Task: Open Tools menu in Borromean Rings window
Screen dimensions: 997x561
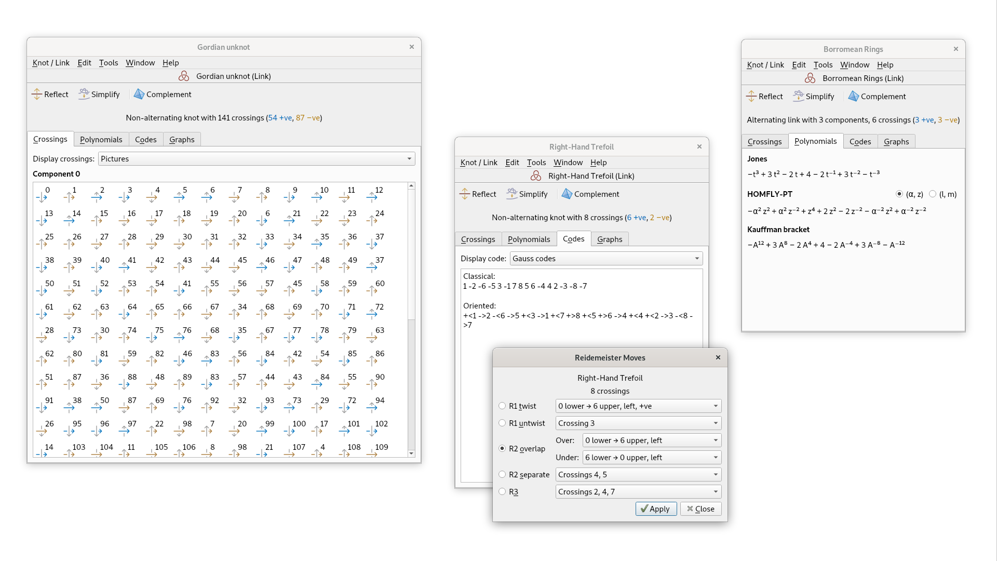Action: pos(823,65)
